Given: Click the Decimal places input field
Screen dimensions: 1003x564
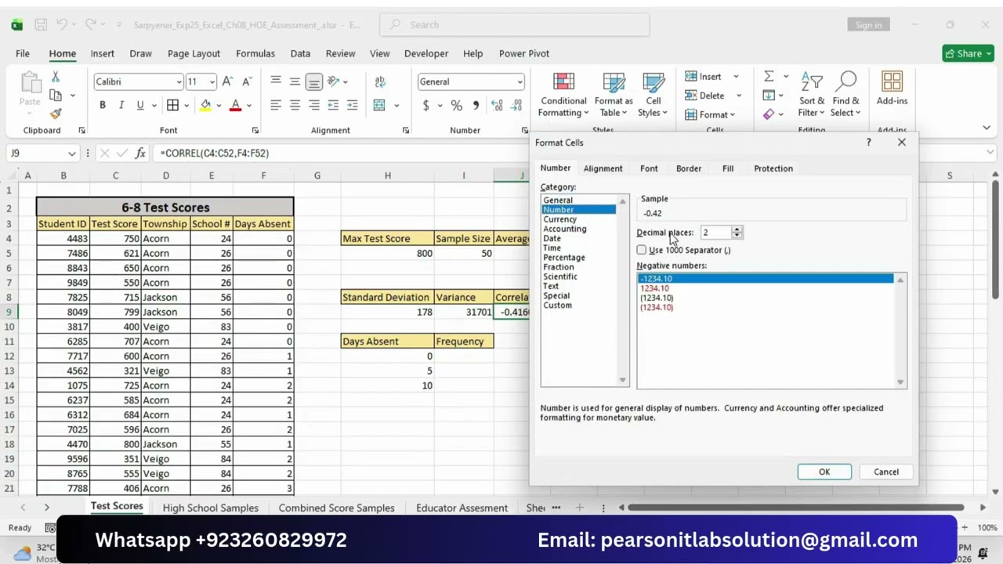Looking at the screenshot, I should coord(715,233).
